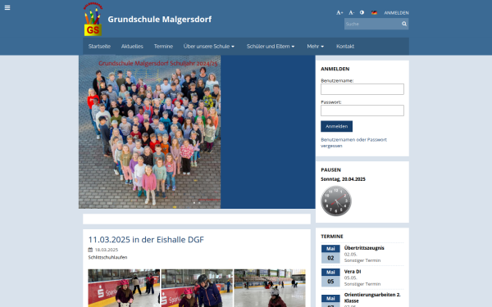Viewport: 492px width, 307px height.
Task: Click Mai 02 date badge
Action: click(330, 254)
